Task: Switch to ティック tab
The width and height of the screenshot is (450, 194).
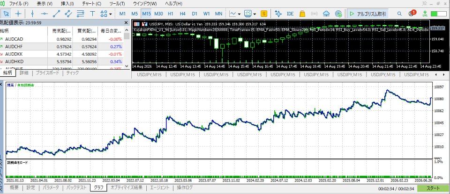Action: point(72,73)
